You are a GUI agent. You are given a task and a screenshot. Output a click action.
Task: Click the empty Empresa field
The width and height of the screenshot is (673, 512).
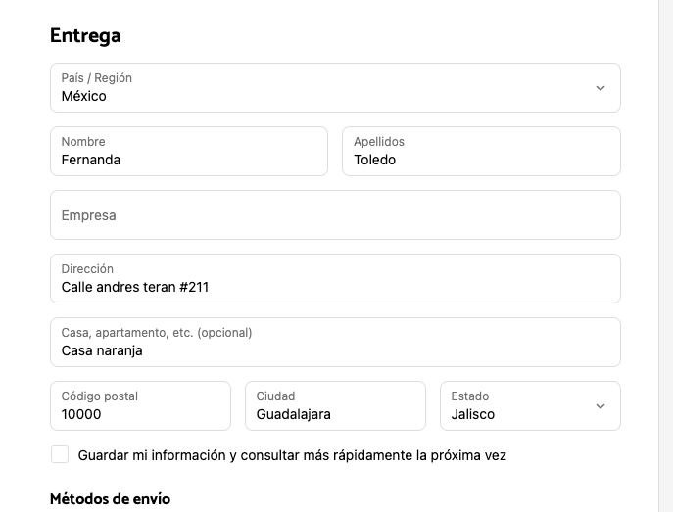335,215
